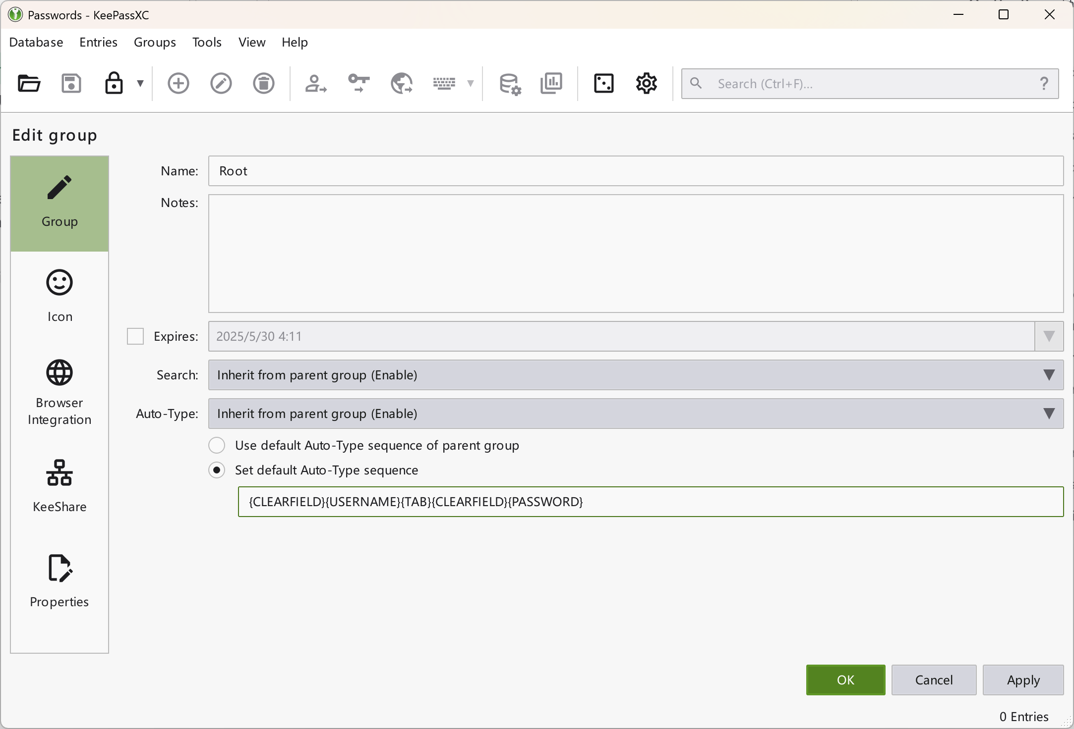Click the Edit entry pencil circle icon

(x=221, y=83)
